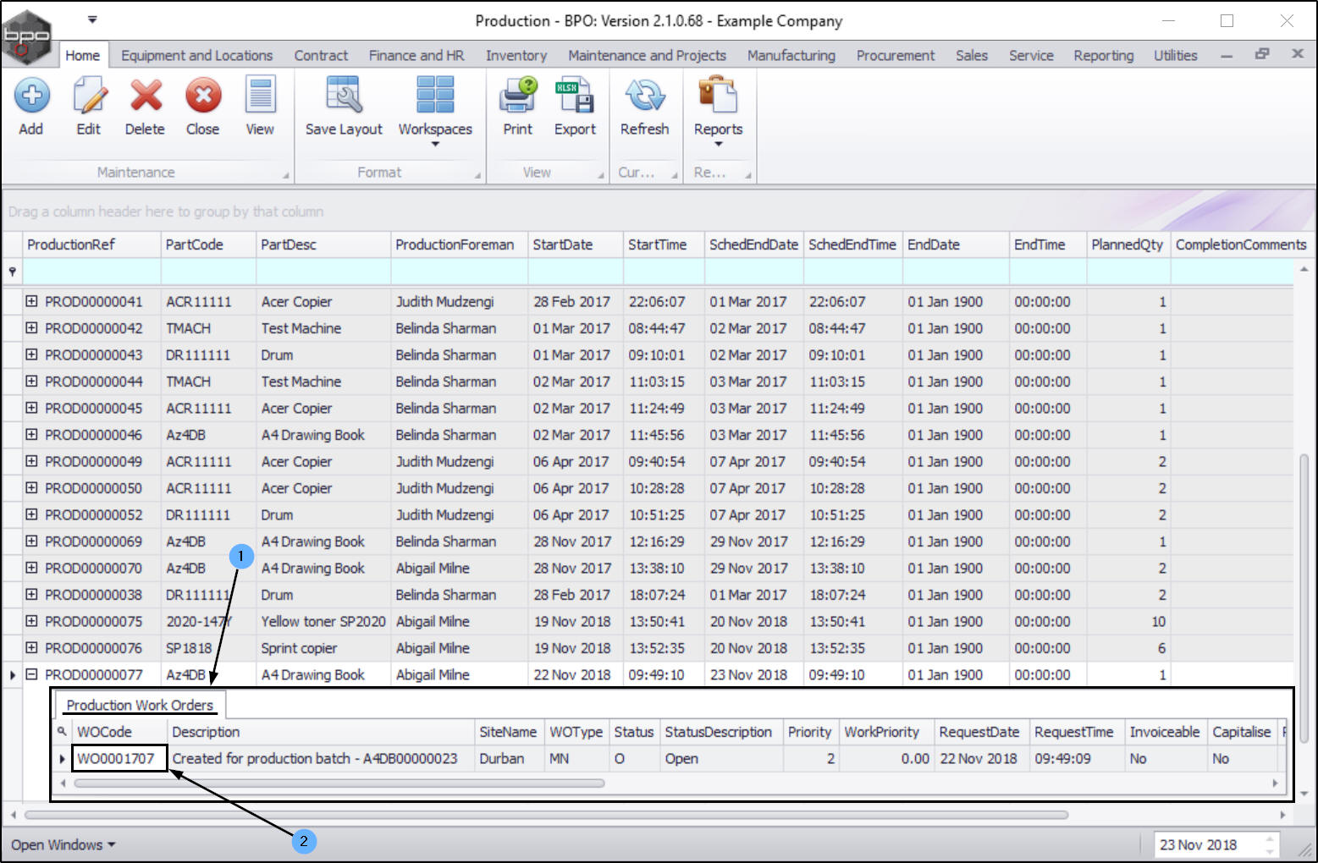The height and width of the screenshot is (863, 1318).
Task: Click the Add record icon
Action: tap(31, 96)
